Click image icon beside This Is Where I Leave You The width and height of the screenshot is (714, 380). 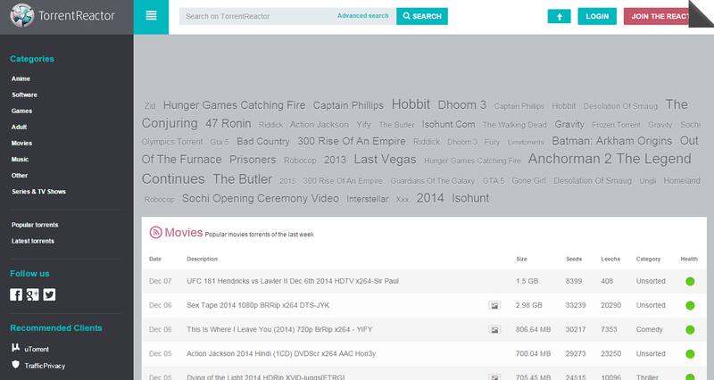[x=494, y=328]
